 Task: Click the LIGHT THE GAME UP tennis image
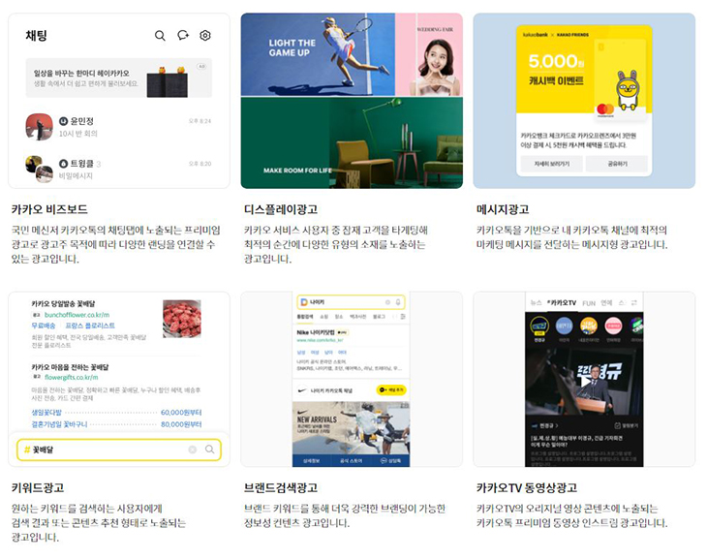click(318, 54)
